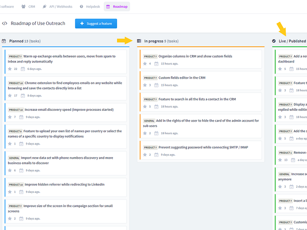Open Organize columns in CRM card
This screenshot has width=307, height=230.
201,59
